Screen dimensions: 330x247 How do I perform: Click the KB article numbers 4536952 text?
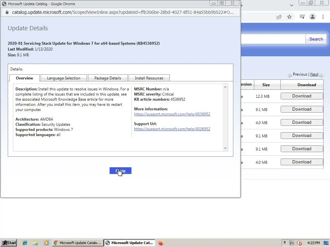point(160,99)
